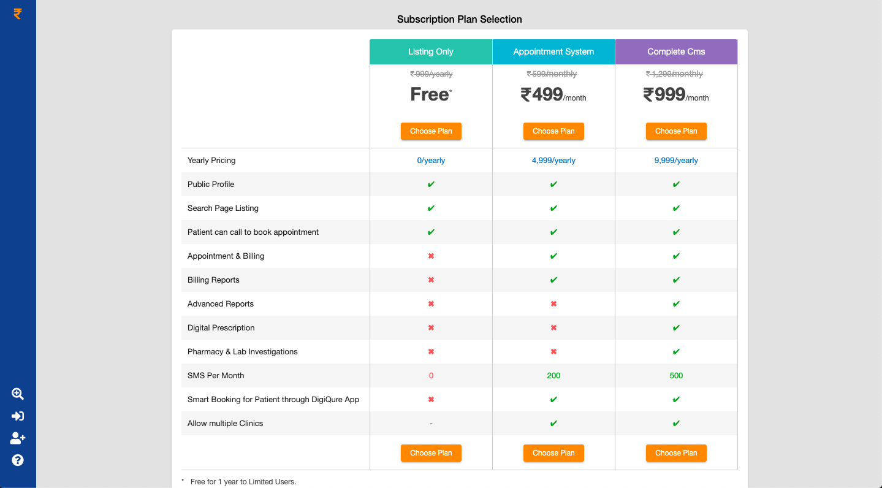Click the sign-in arrow icon in sidebar

pyautogui.click(x=18, y=416)
